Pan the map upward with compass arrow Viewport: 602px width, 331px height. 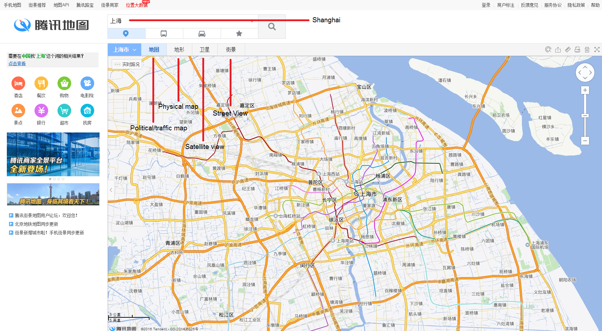tap(585, 67)
